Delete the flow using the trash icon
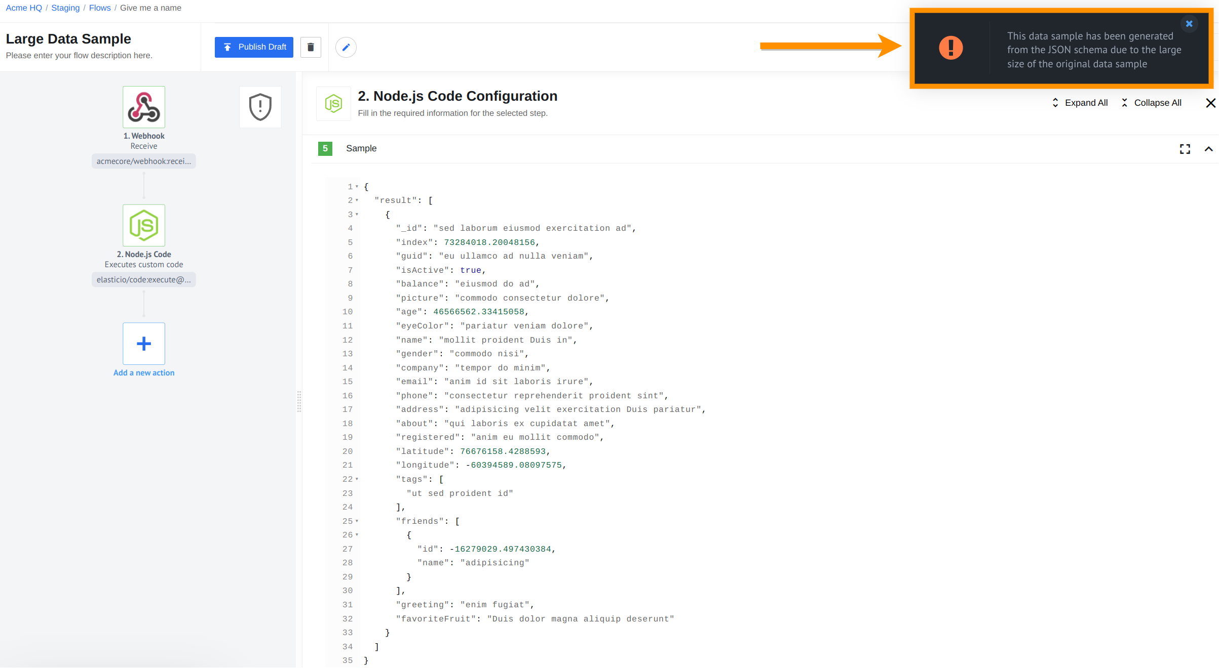1219x668 pixels. (x=311, y=47)
